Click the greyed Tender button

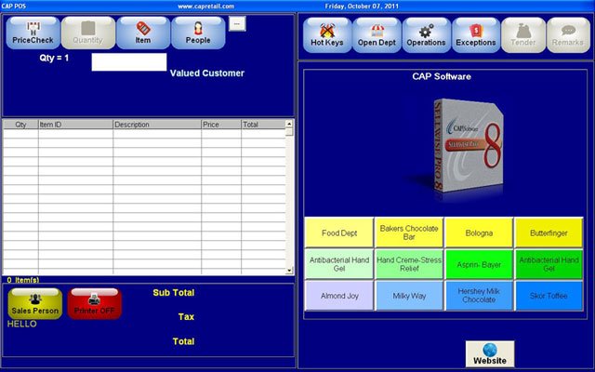click(523, 35)
